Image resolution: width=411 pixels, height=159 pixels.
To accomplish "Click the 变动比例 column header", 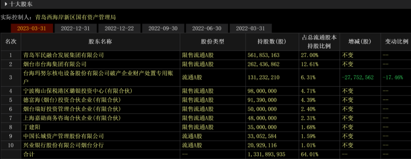I will pyautogui.click(x=397, y=42).
